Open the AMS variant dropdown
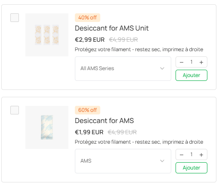This screenshot has width=219, height=185. coord(123,161)
